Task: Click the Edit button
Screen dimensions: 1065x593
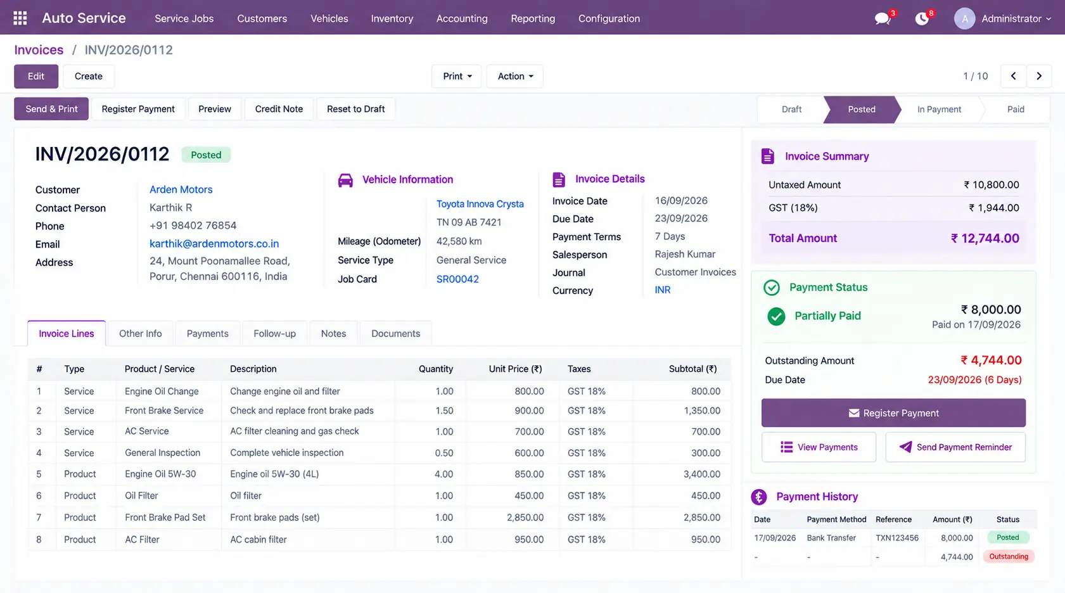Action: [36, 76]
